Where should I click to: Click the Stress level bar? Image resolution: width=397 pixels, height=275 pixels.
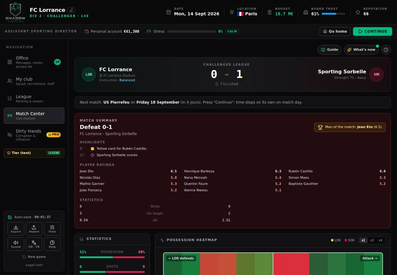[191, 31]
